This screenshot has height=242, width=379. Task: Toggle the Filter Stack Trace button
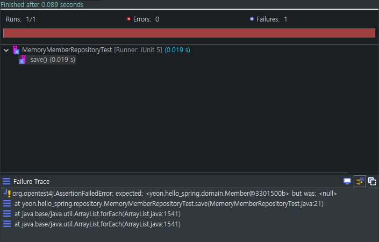(x=360, y=181)
